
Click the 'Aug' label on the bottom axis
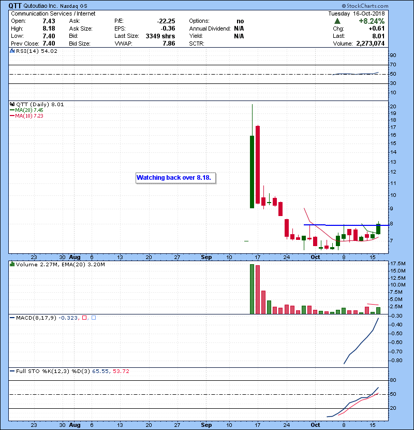pyautogui.click(x=75, y=425)
